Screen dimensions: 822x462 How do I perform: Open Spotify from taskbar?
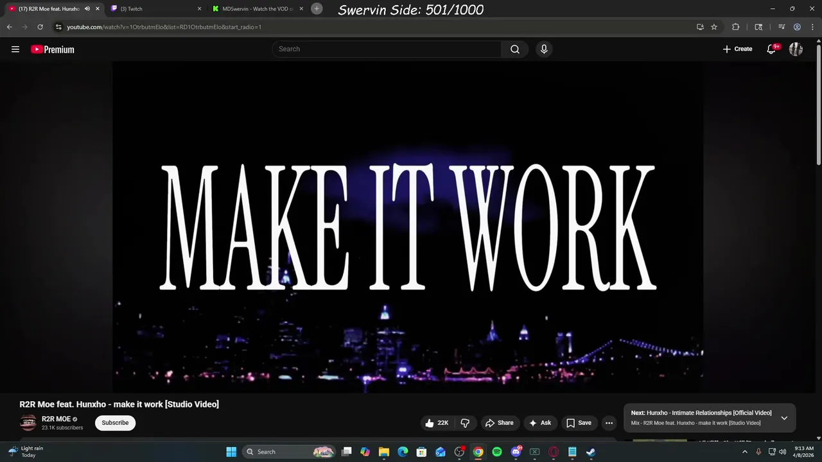tap(497, 452)
